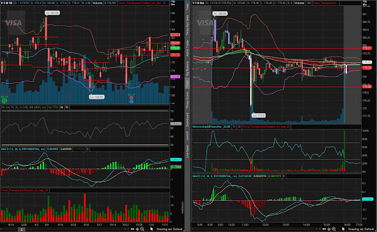Click the 179.29 price tag on right chart
This screenshot has height=232, width=377.
click(x=367, y=68)
